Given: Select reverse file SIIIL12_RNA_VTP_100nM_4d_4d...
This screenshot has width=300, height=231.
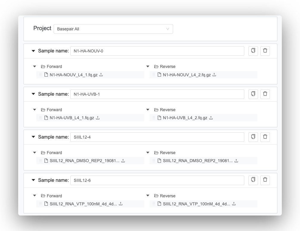Looking at the screenshot, I should coord(197,204).
